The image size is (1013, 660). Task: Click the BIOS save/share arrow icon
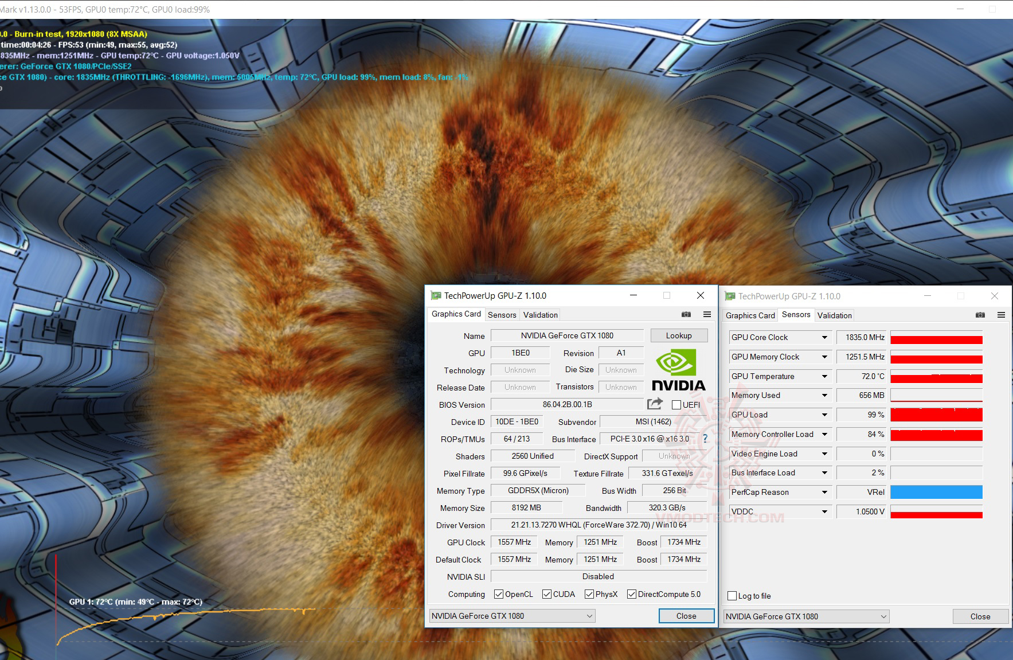tap(655, 404)
